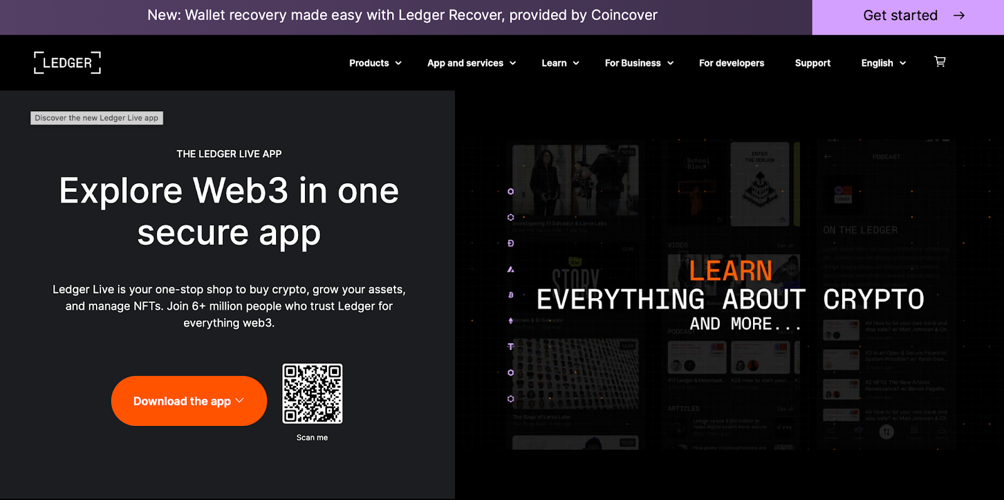Open the For developers page
Screen dimensions: 1004x500
pos(732,63)
